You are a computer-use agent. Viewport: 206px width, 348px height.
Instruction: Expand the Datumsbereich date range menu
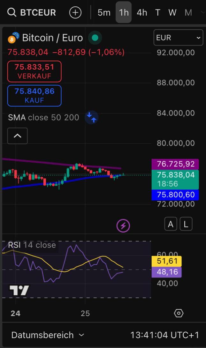click(x=48, y=335)
